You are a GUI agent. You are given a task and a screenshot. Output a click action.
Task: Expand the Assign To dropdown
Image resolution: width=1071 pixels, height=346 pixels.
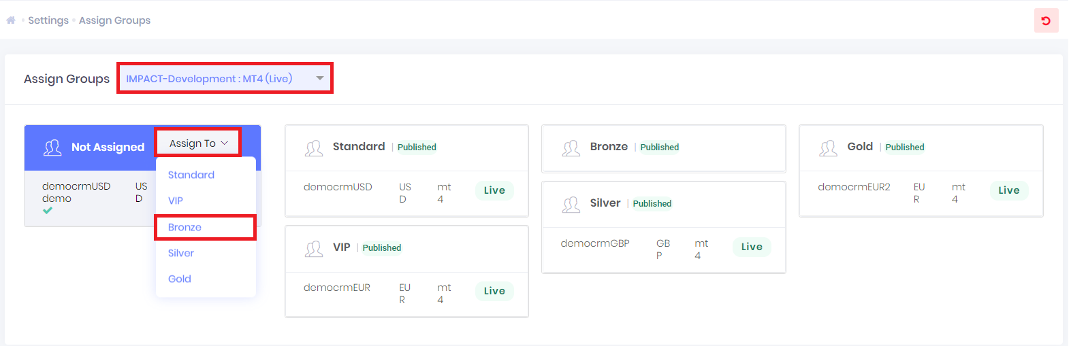point(198,143)
